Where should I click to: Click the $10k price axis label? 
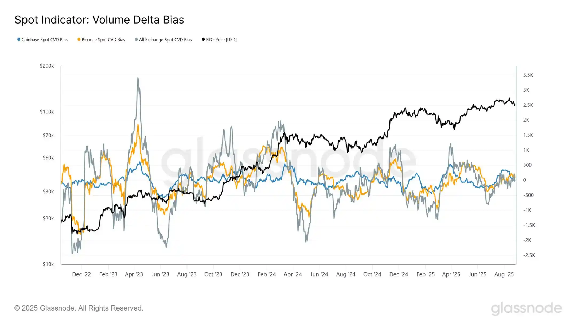(x=48, y=264)
